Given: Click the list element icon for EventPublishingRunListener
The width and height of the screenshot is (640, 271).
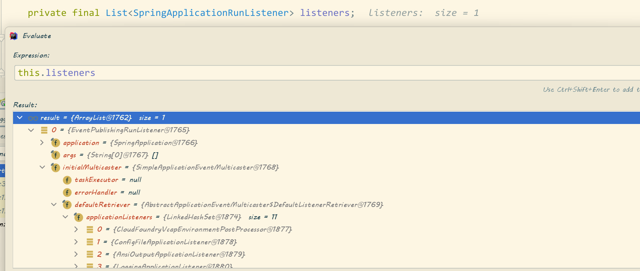Looking at the screenshot, I should [44, 130].
